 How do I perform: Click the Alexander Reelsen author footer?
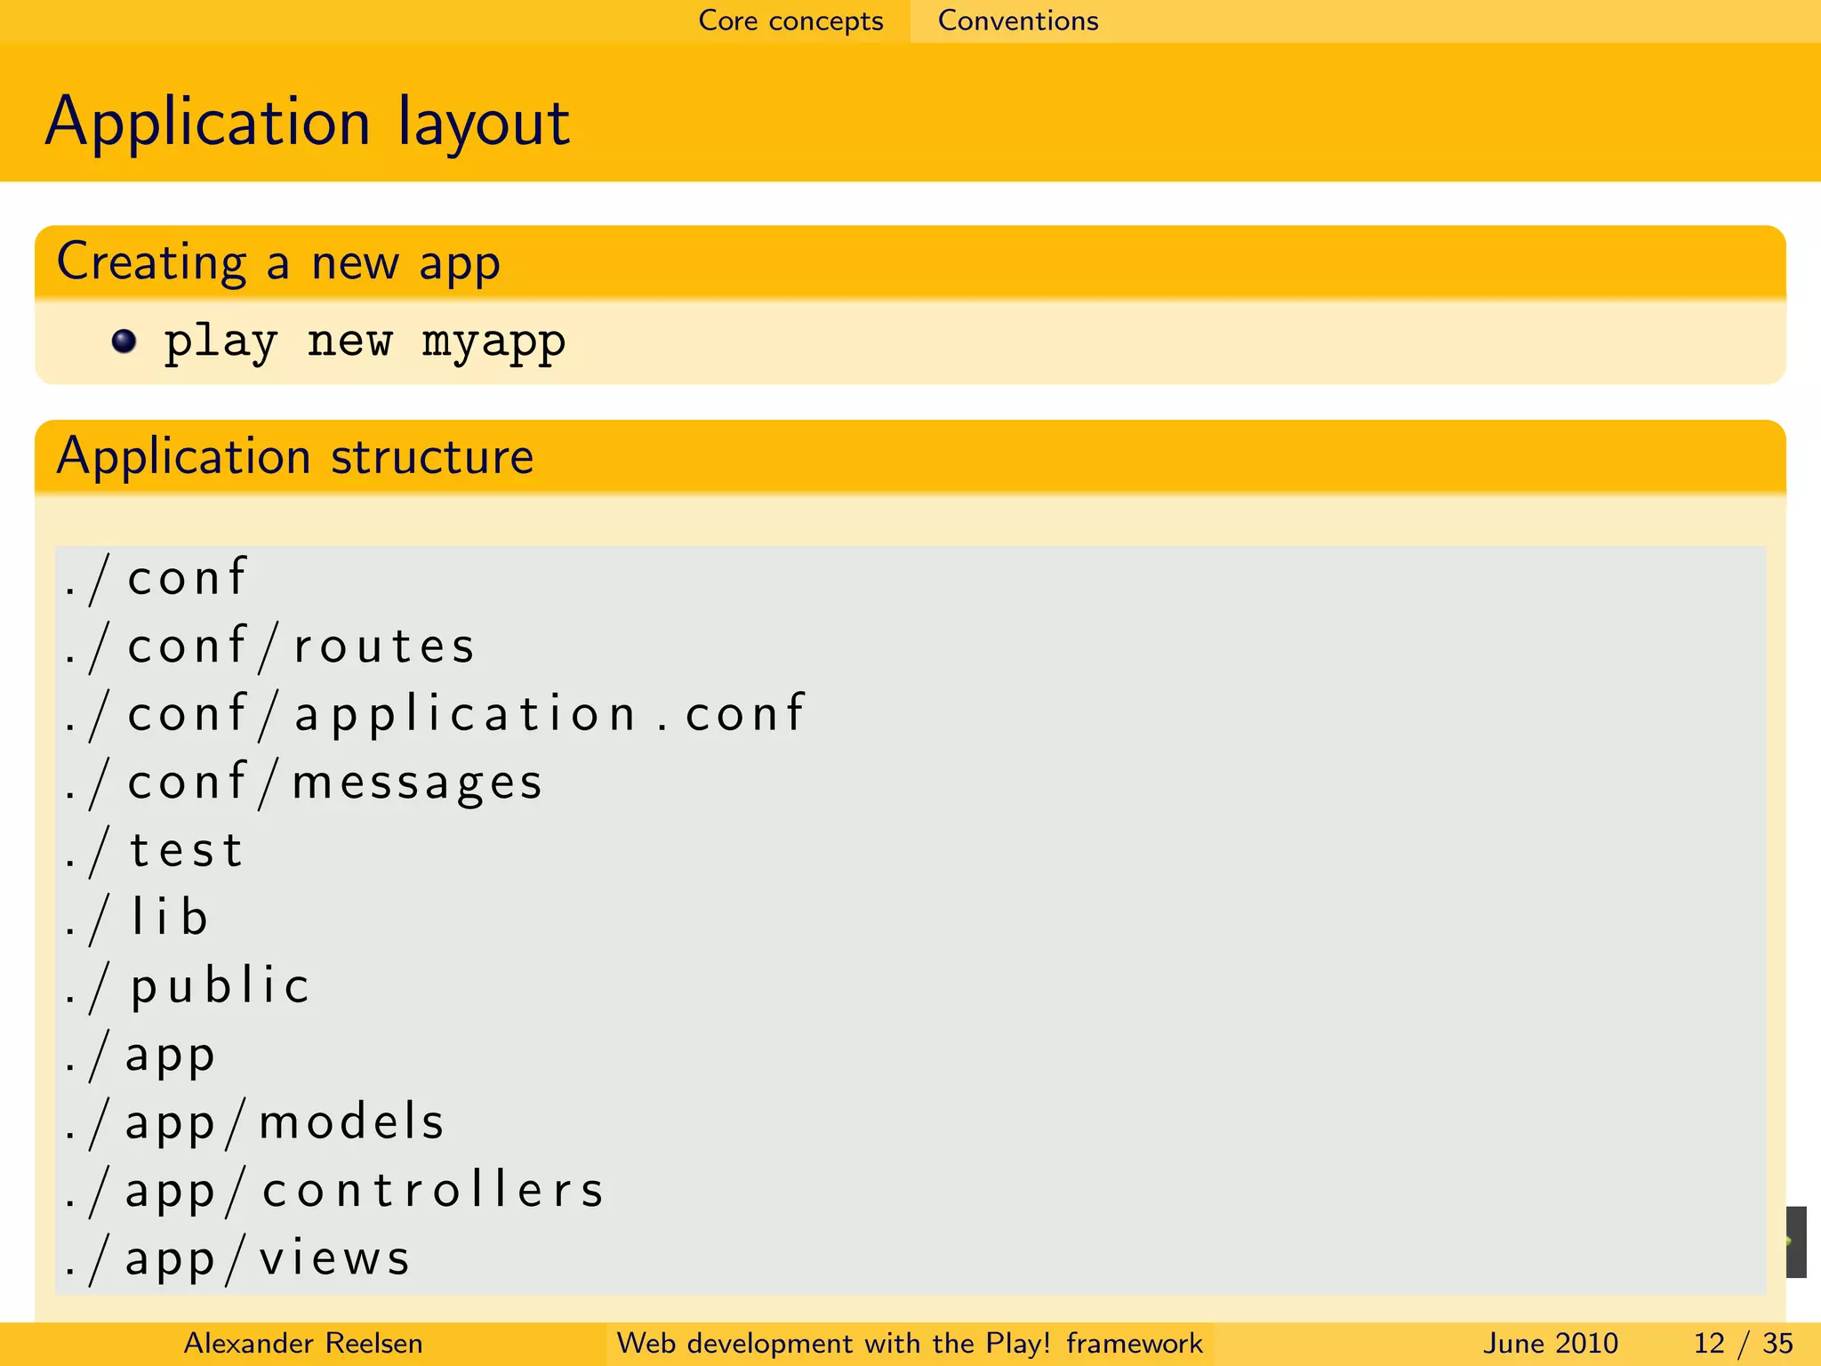pyautogui.click(x=302, y=1343)
